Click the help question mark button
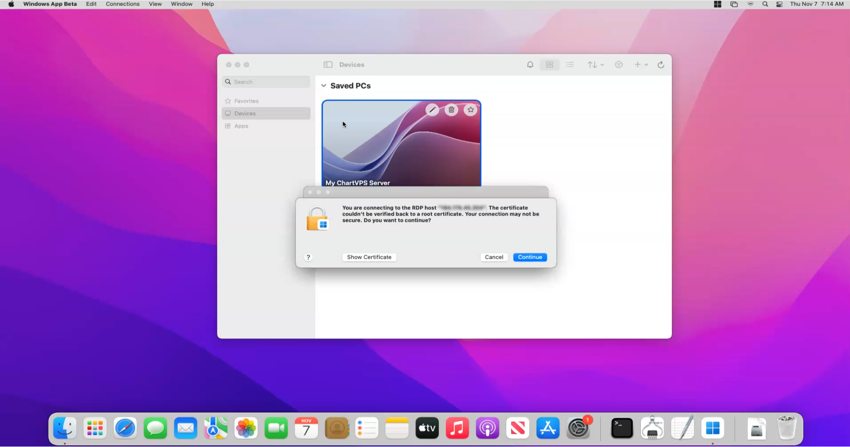The image size is (850, 447). click(308, 257)
